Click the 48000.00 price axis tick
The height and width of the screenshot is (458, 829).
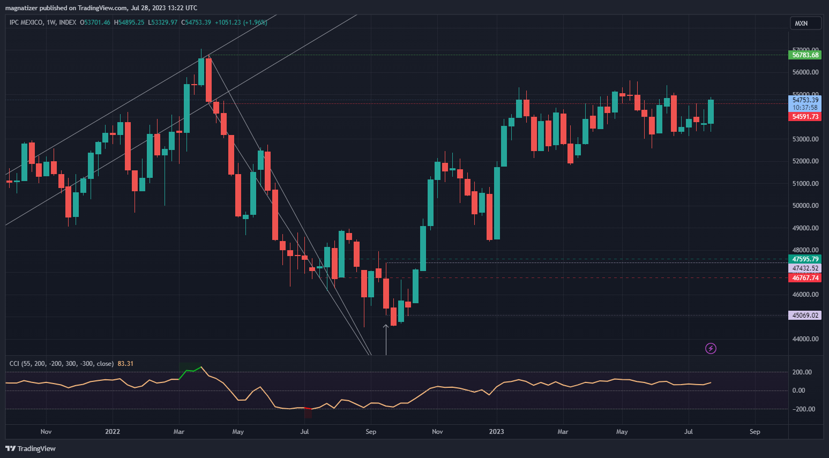point(805,250)
